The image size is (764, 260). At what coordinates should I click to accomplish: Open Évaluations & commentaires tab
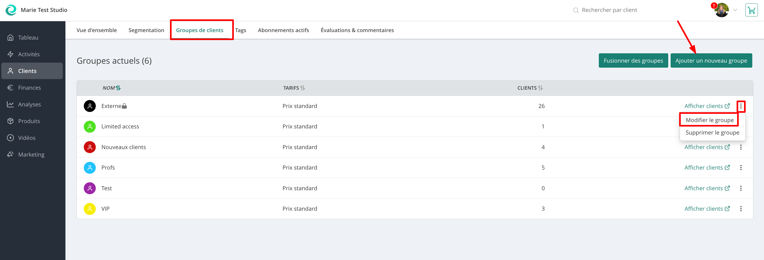357,30
